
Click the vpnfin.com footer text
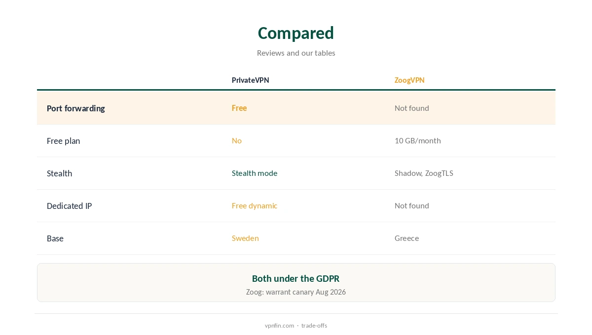pos(279,325)
